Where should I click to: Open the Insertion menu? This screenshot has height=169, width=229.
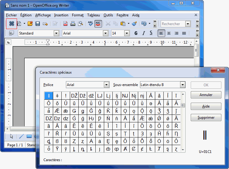61,15
